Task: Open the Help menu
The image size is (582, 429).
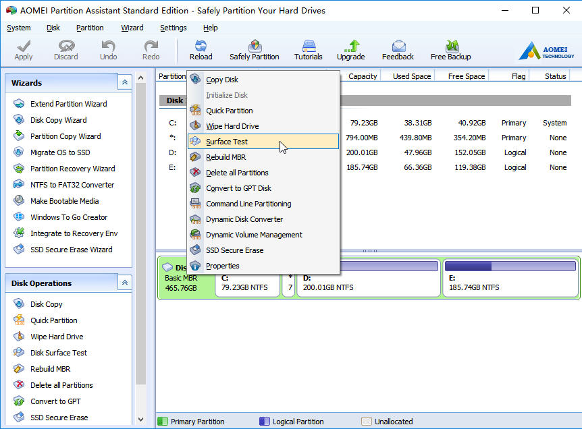Action: click(x=211, y=28)
